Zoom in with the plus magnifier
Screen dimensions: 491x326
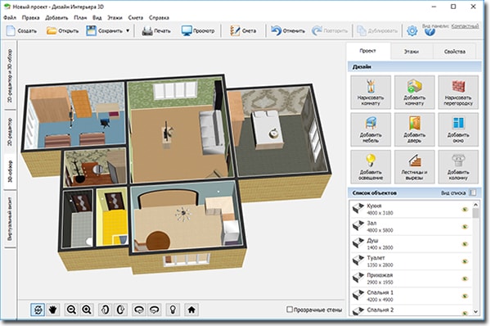87,310
